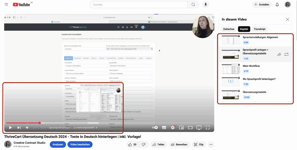Click the red progress bar scrubber handle

(x=39, y=123)
